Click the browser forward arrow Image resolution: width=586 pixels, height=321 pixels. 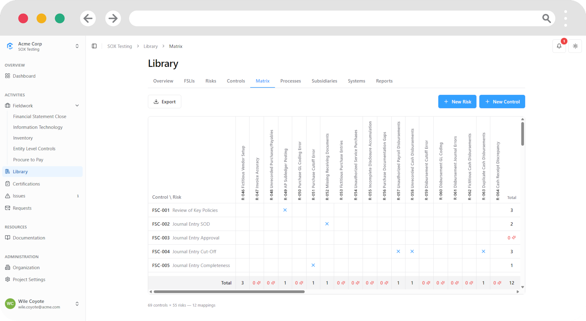pyautogui.click(x=113, y=18)
